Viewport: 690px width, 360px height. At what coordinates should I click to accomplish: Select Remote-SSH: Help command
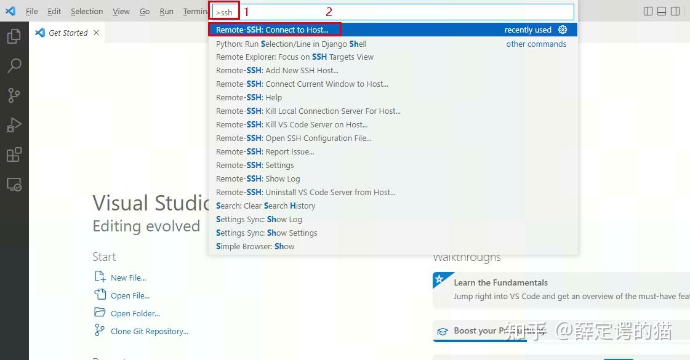tap(393, 97)
